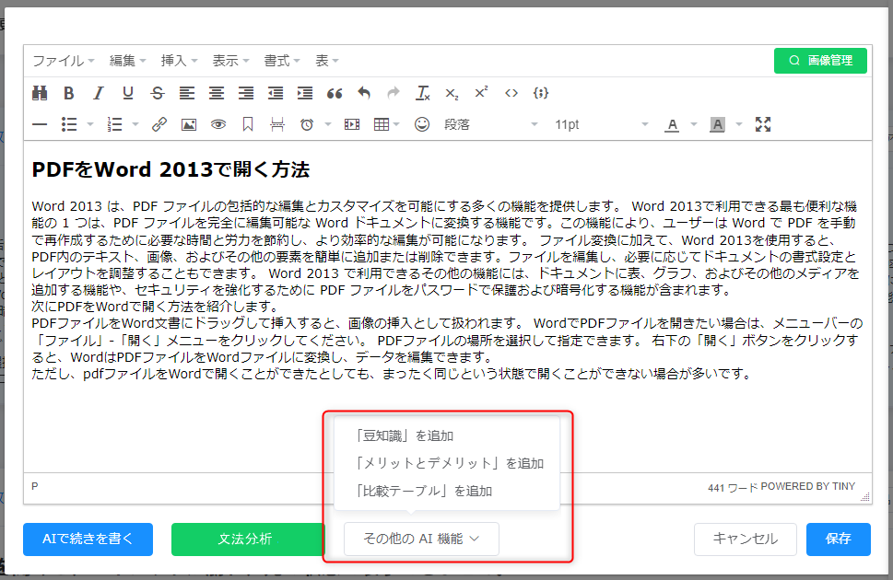The height and width of the screenshot is (580, 893).
Task: Select 「比較テーブル」を追加 option
Action: click(x=447, y=491)
